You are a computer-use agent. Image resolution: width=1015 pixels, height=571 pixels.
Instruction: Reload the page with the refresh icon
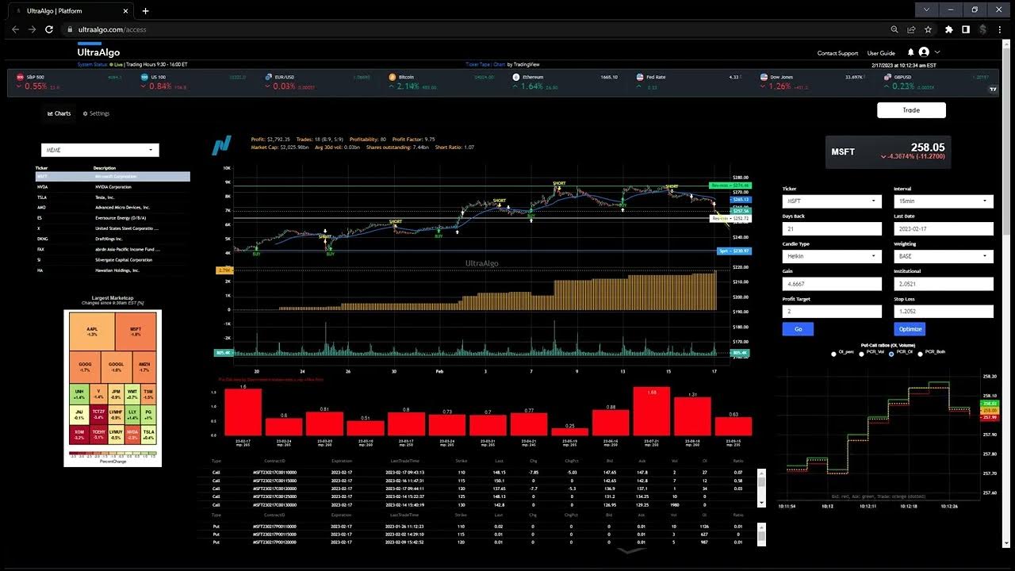point(49,29)
